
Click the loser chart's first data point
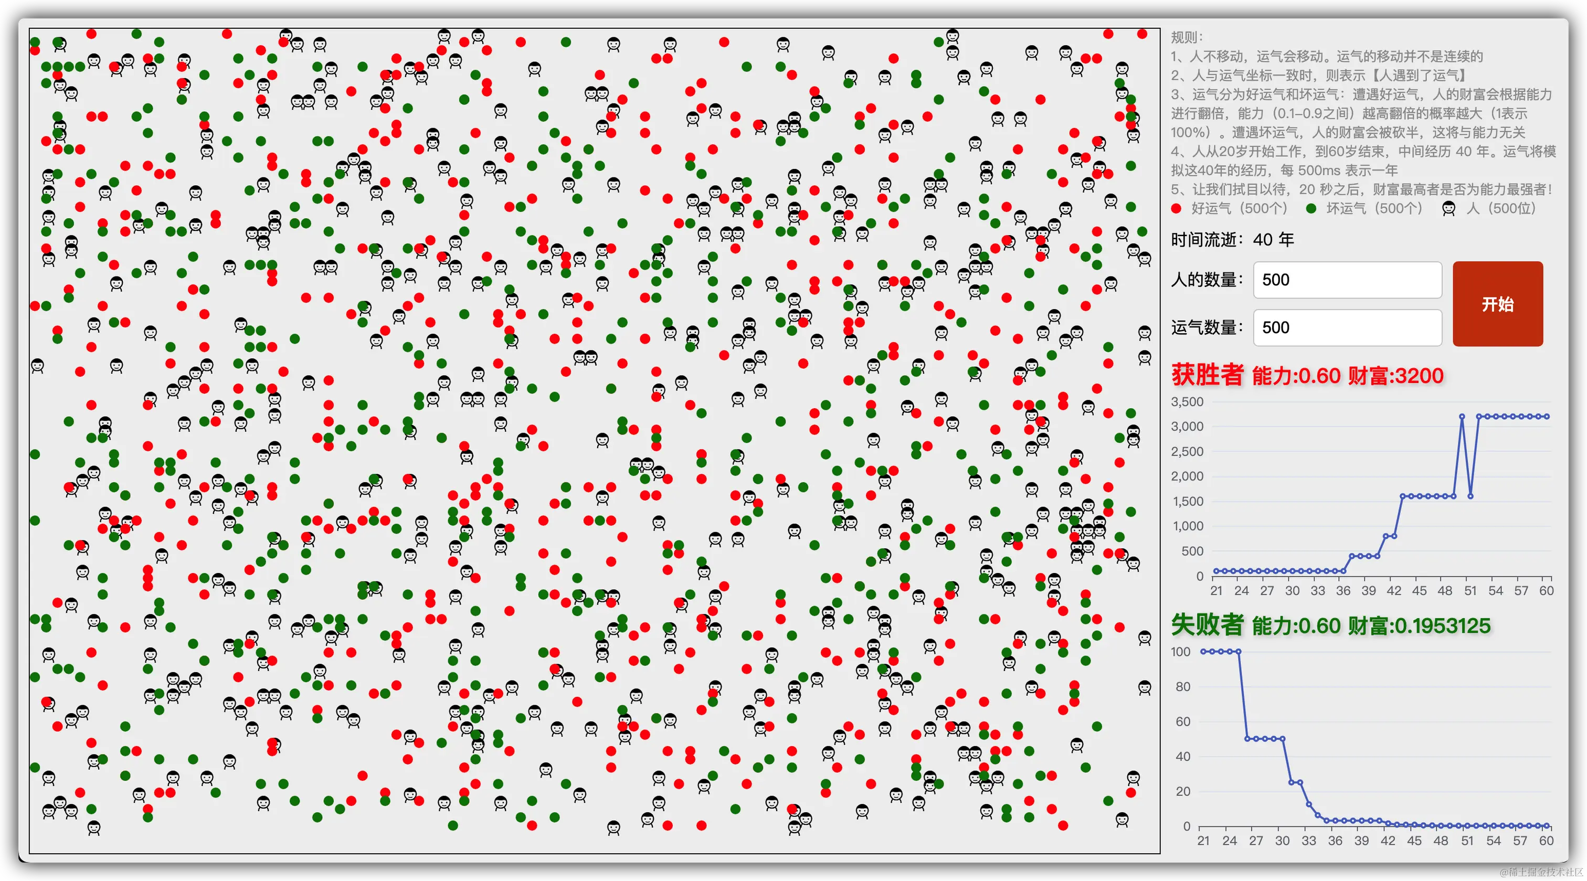click(1203, 651)
